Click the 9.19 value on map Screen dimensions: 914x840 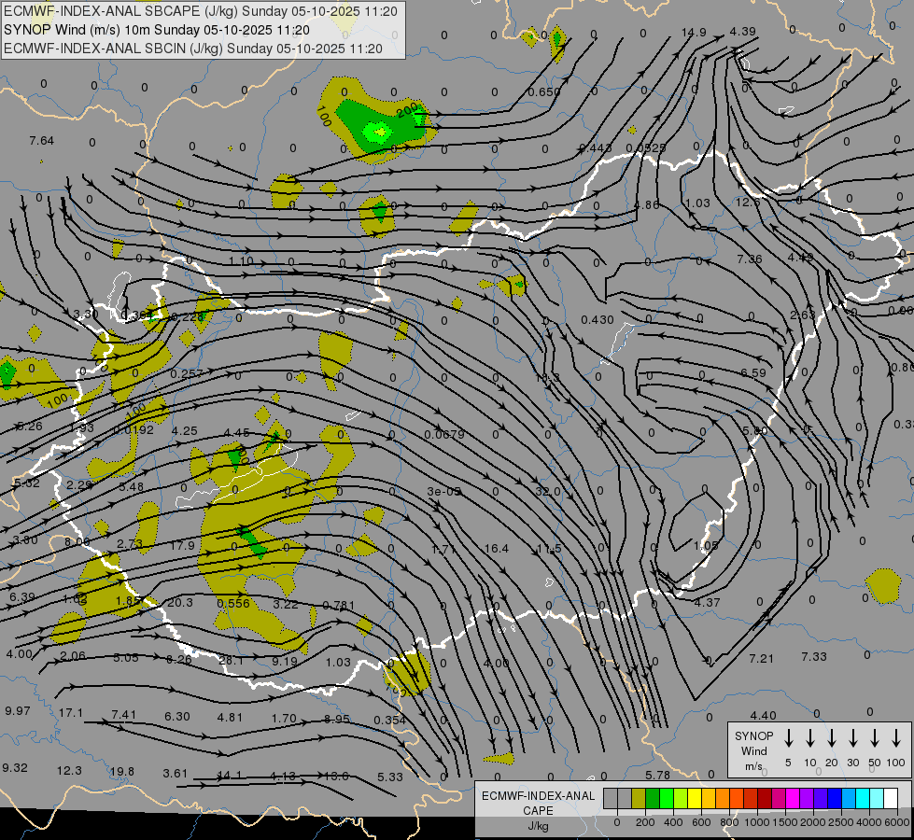click(285, 662)
